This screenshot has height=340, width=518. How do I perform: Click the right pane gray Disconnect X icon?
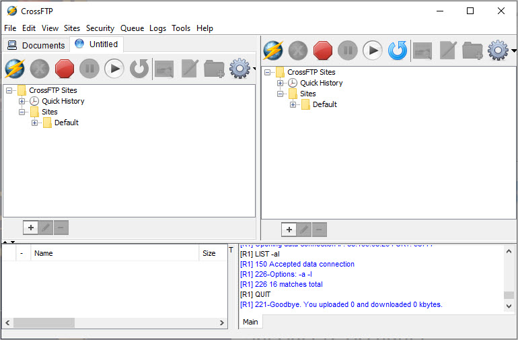[x=298, y=50]
